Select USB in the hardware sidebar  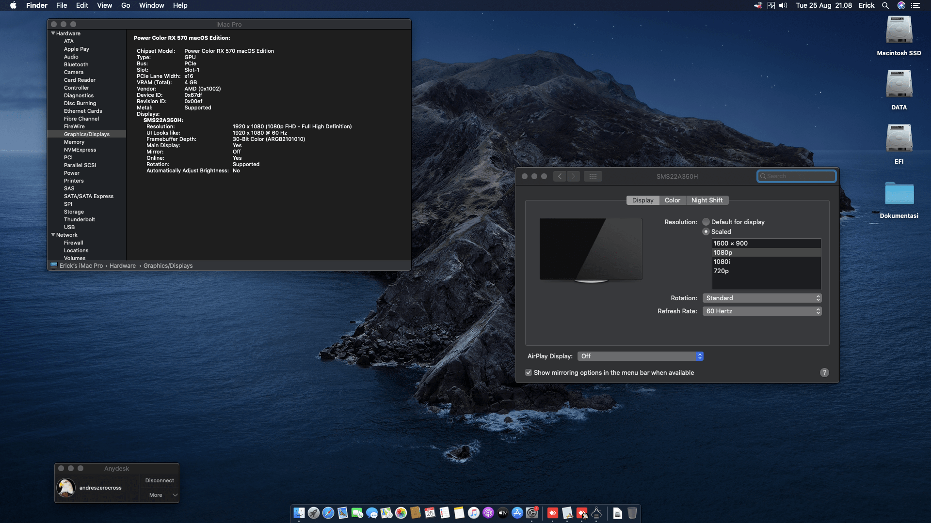[x=69, y=227]
